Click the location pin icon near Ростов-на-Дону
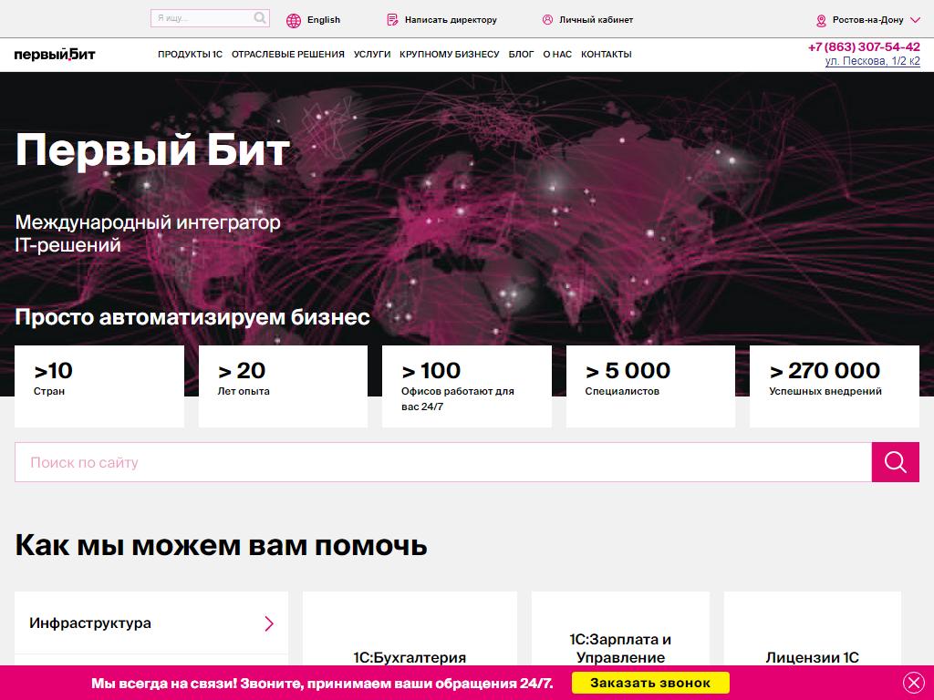Screen dimensions: 934x700 [821, 20]
